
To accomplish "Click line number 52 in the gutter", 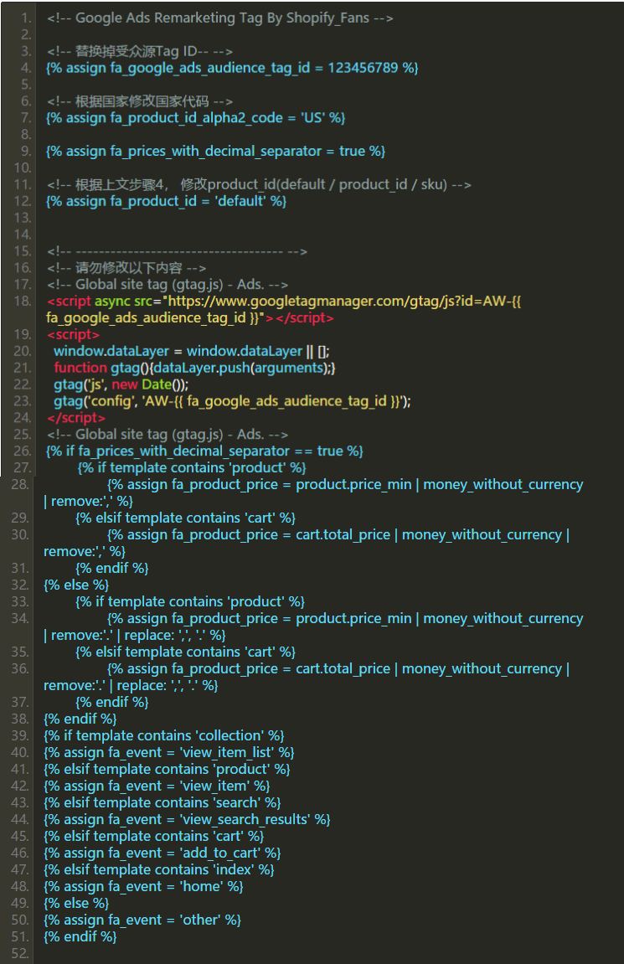I will tap(20, 954).
